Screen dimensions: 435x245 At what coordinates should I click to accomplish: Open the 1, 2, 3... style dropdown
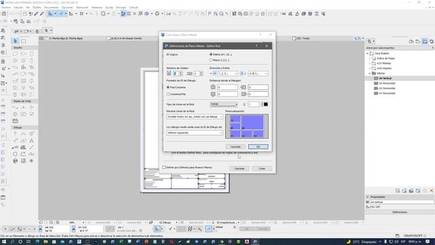click(228, 73)
